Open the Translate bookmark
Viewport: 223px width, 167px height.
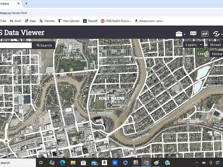pyautogui.click(x=47, y=21)
